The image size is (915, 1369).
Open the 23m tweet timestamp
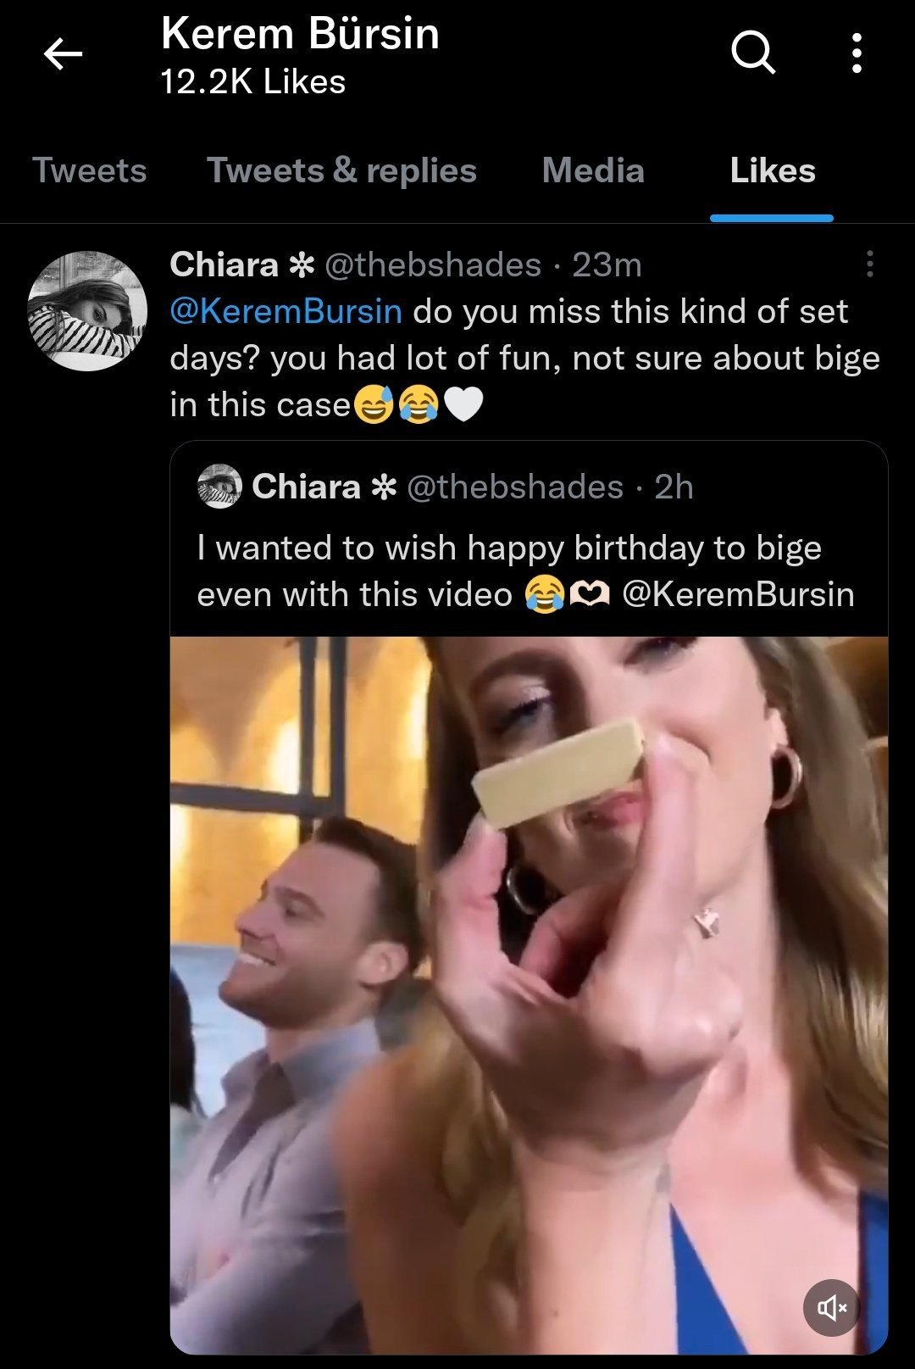point(607,264)
